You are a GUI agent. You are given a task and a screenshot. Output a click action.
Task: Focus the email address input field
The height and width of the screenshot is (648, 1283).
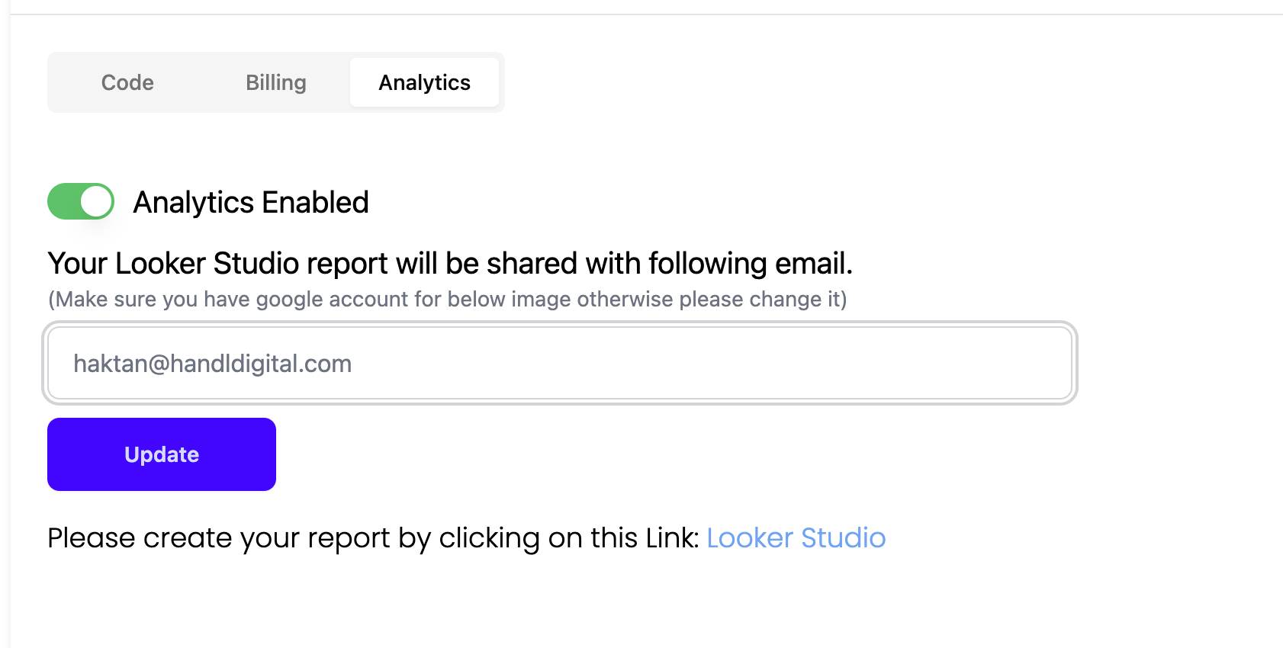[560, 363]
